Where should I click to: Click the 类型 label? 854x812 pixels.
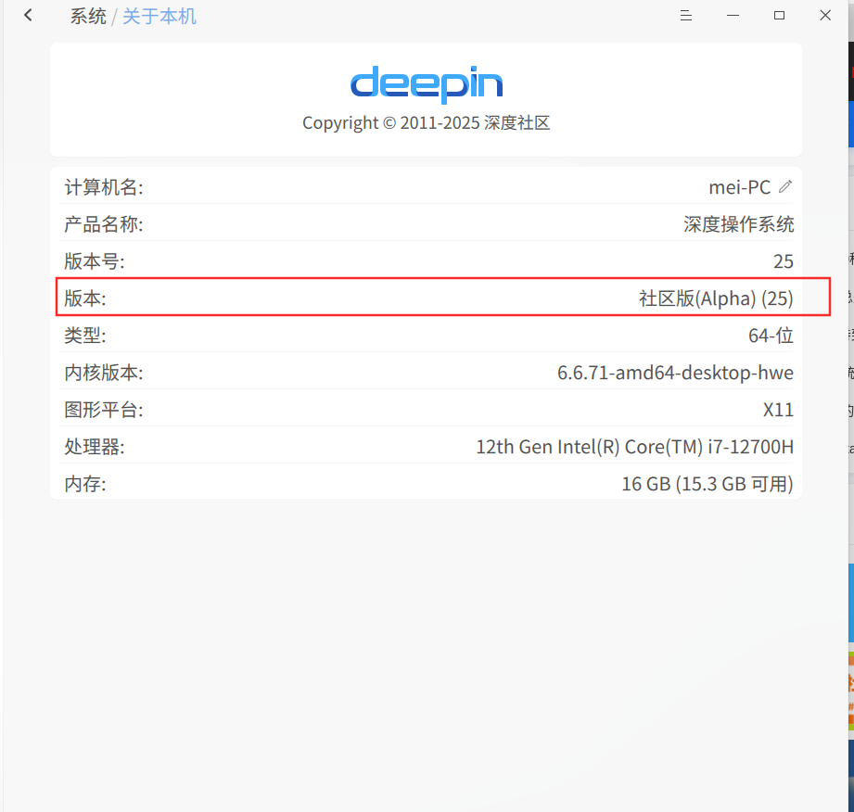tap(85, 336)
